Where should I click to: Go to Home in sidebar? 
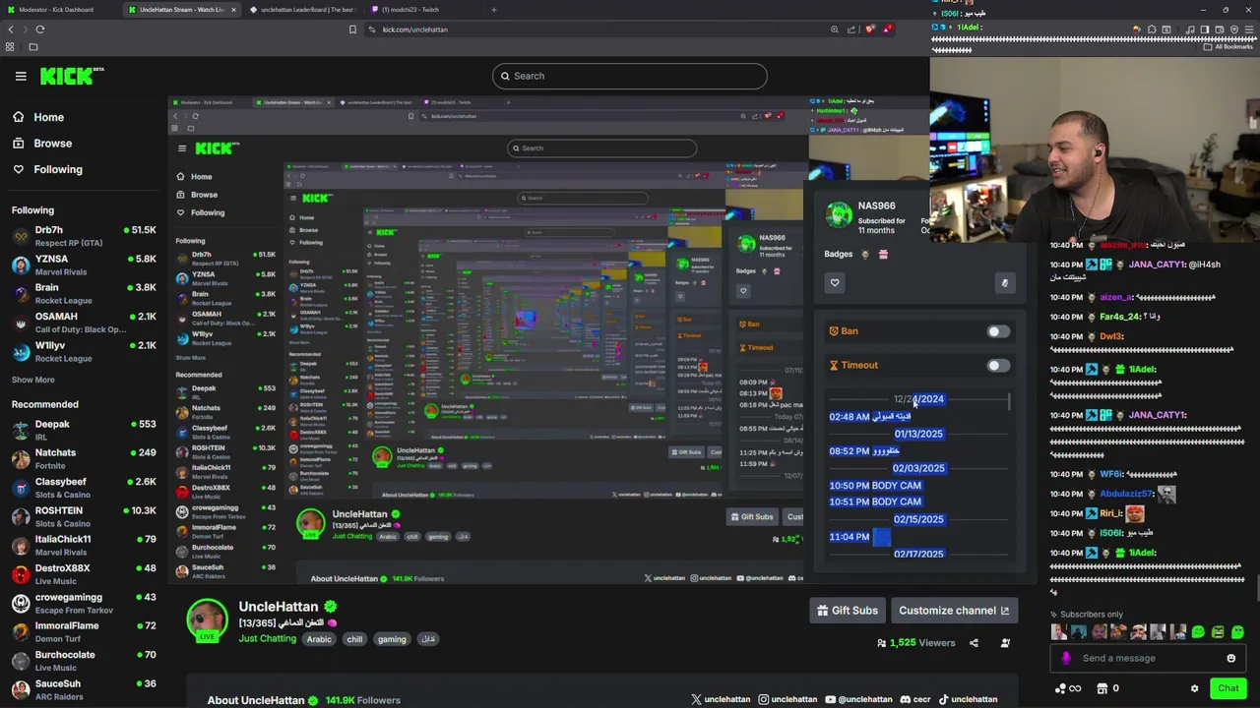48,117
